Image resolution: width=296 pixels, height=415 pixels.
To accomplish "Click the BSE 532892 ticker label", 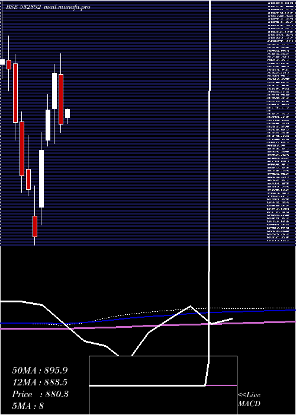I will (24, 7).
